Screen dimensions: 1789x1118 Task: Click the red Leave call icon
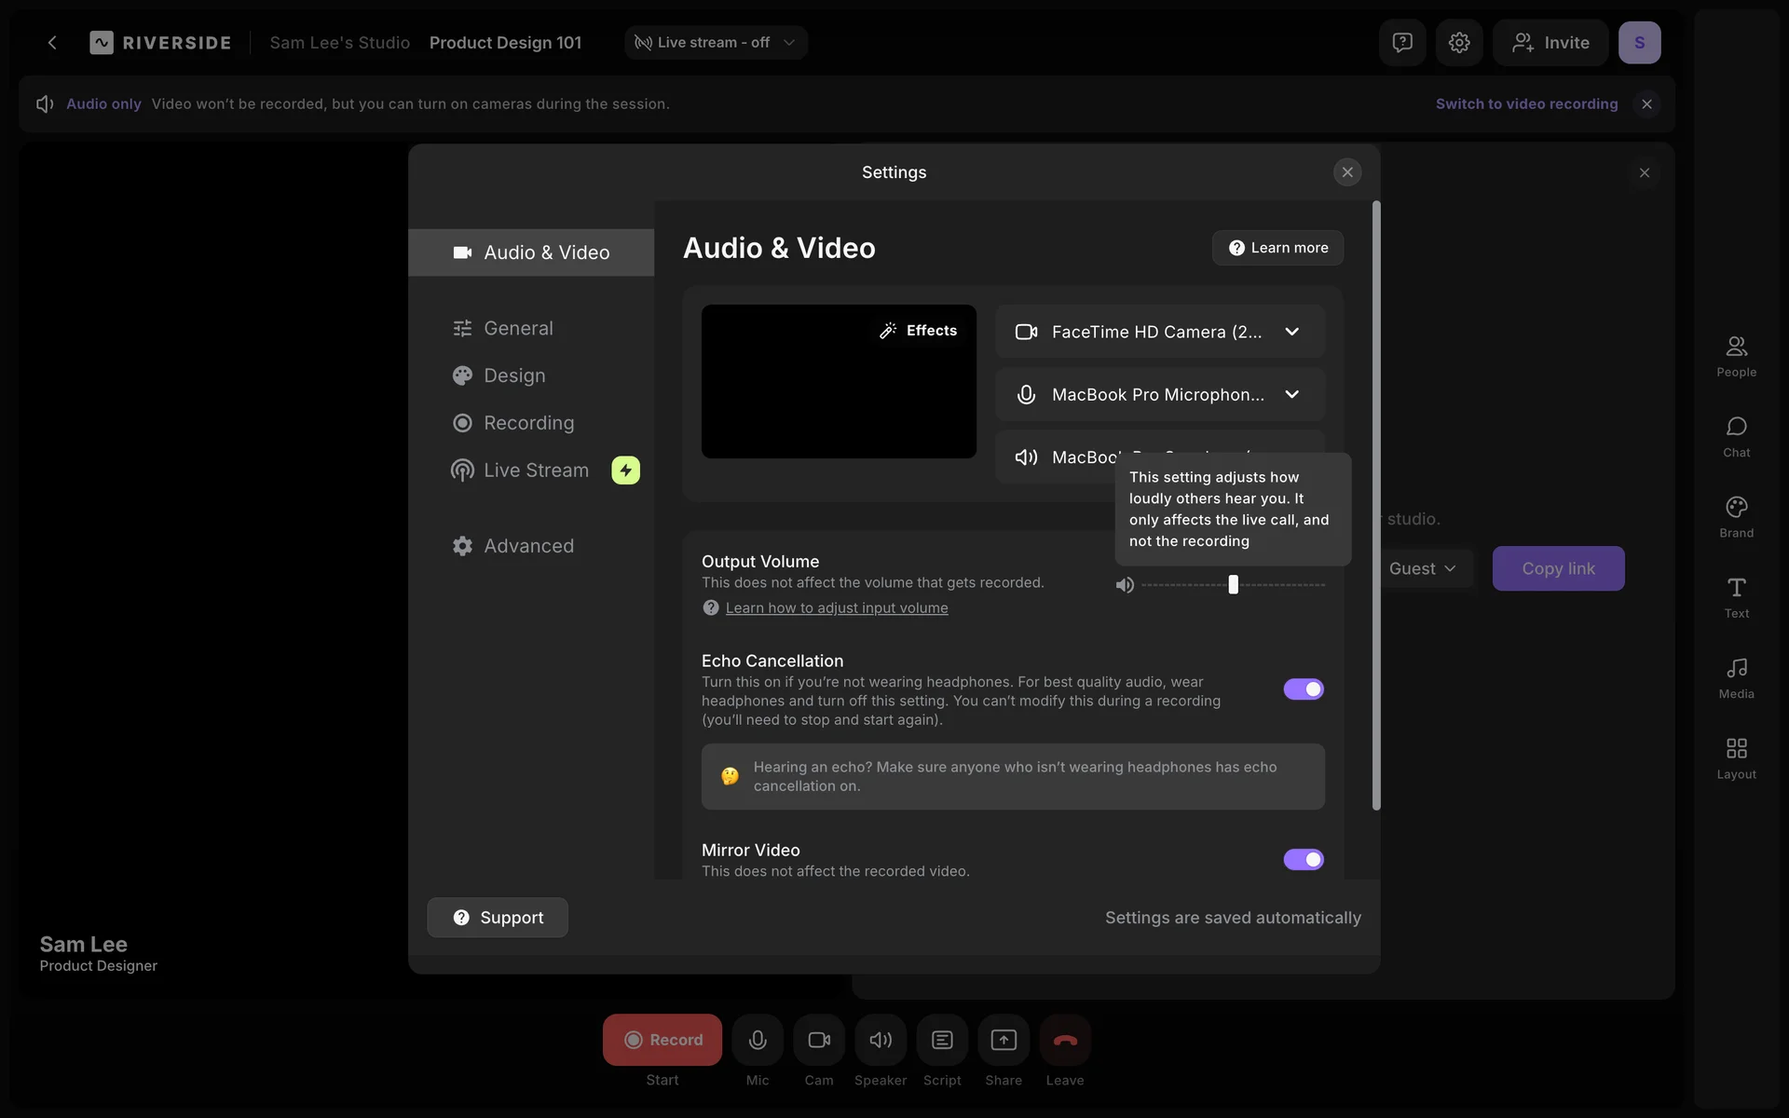[x=1065, y=1040]
